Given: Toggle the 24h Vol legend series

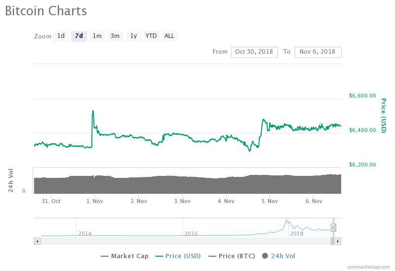Looking at the screenshot, I should (278, 256).
